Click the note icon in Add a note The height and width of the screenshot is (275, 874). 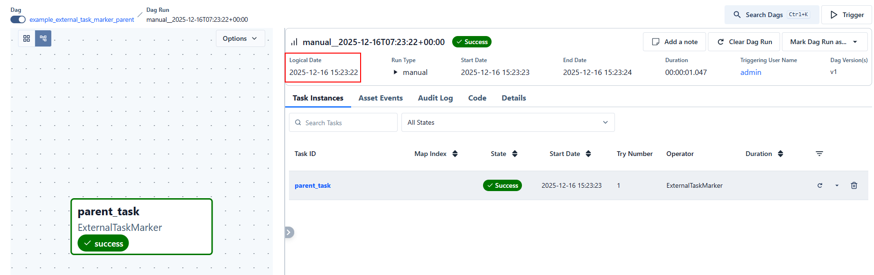point(656,42)
